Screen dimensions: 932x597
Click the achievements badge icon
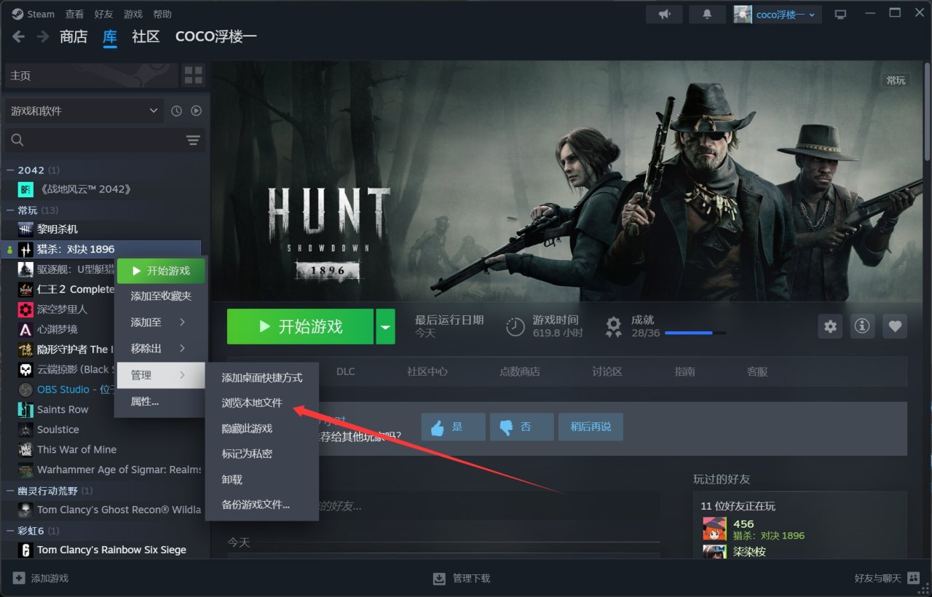pyautogui.click(x=614, y=326)
